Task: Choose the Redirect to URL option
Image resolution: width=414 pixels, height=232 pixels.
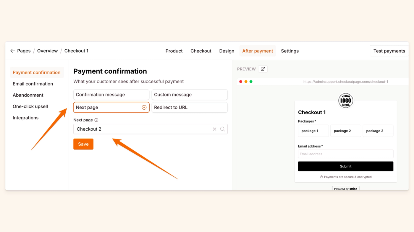Action: point(190,108)
